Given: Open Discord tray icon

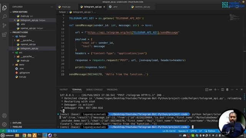Looking at the screenshot, I should click(184, 135).
